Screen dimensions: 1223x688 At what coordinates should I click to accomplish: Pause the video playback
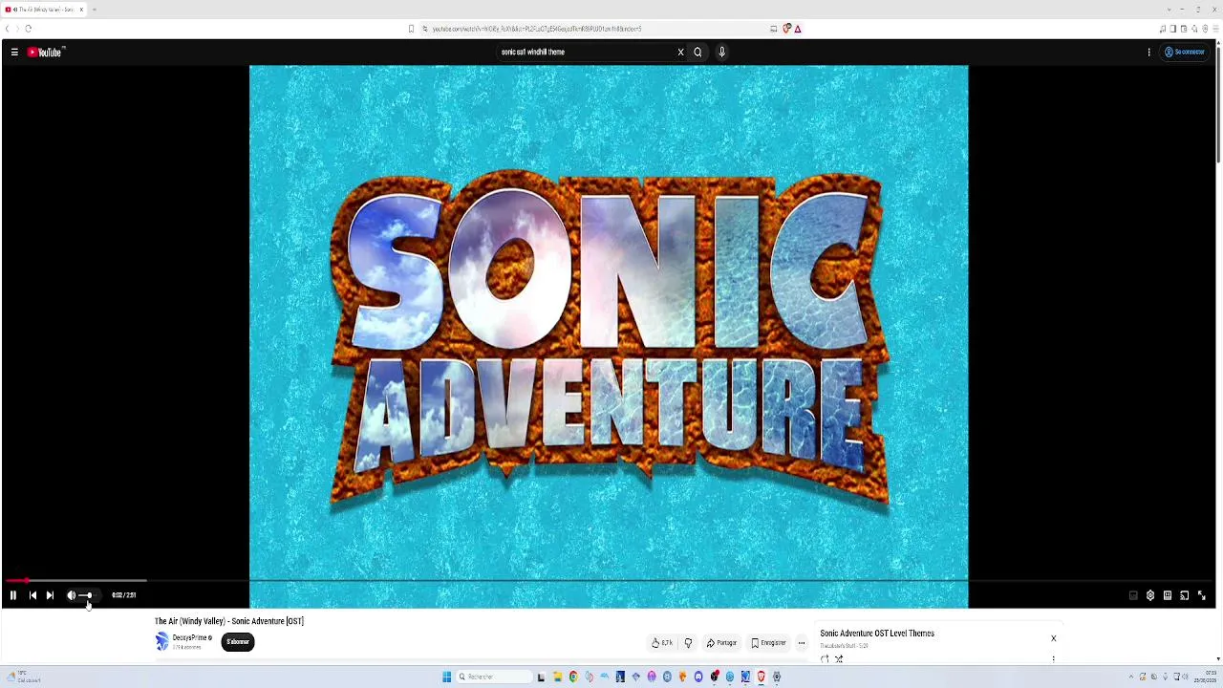[x=13, y=595]
